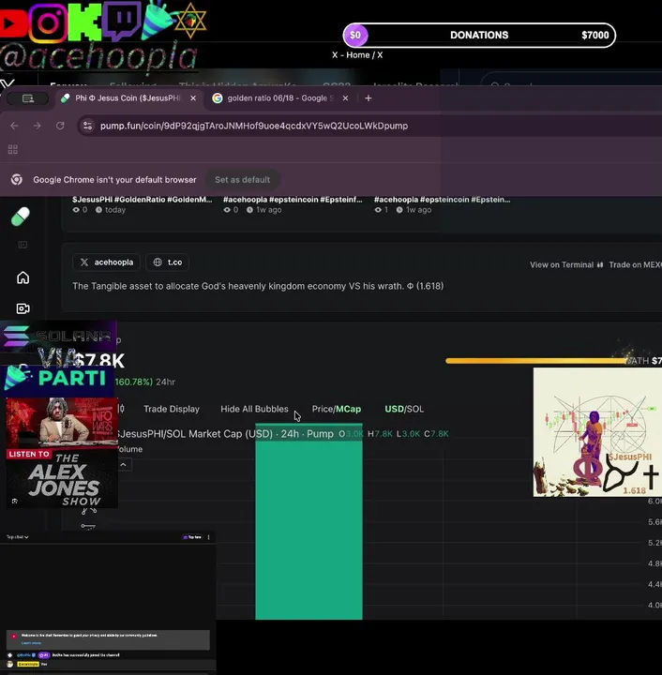Switch to golden ratio 06/18 Google tab

(x=279, y=98)
